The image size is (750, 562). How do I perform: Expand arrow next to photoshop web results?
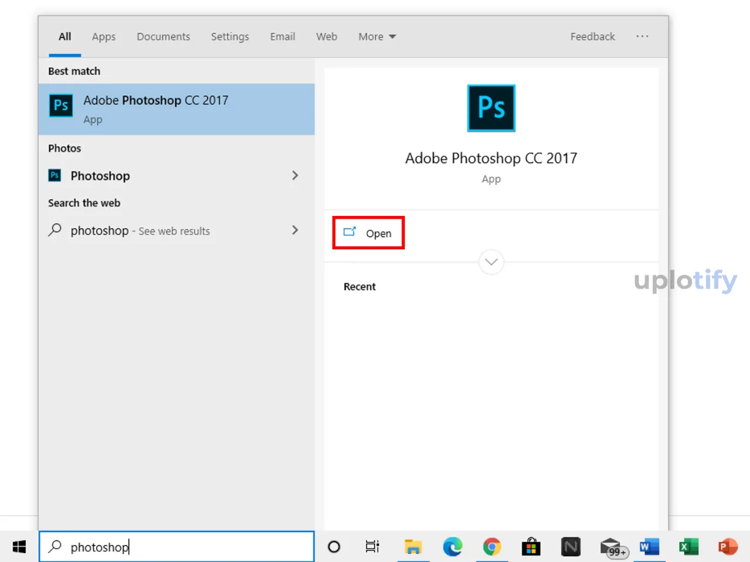tap(295, 230)
